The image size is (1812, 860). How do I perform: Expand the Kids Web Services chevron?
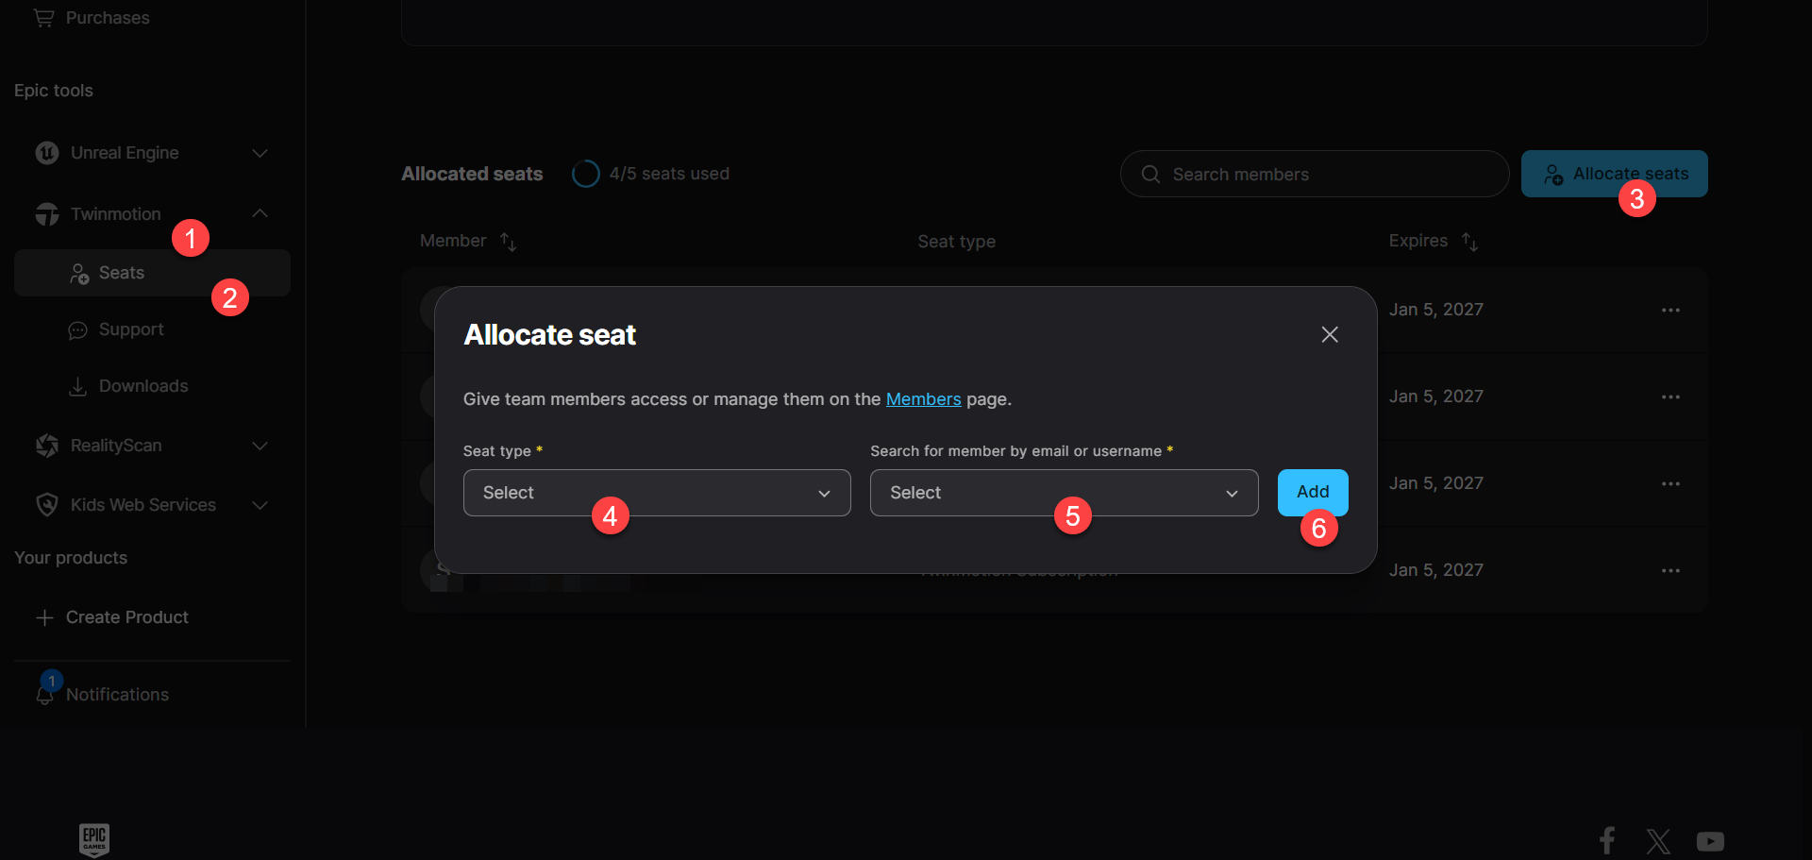point(260,505)
